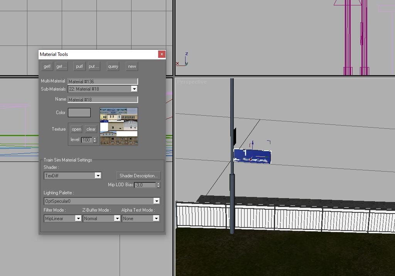Image resolution: width=395 pixels, height=276 pixels.
Task: Select the texture preview thumbnail
Action: click(119, 126)
